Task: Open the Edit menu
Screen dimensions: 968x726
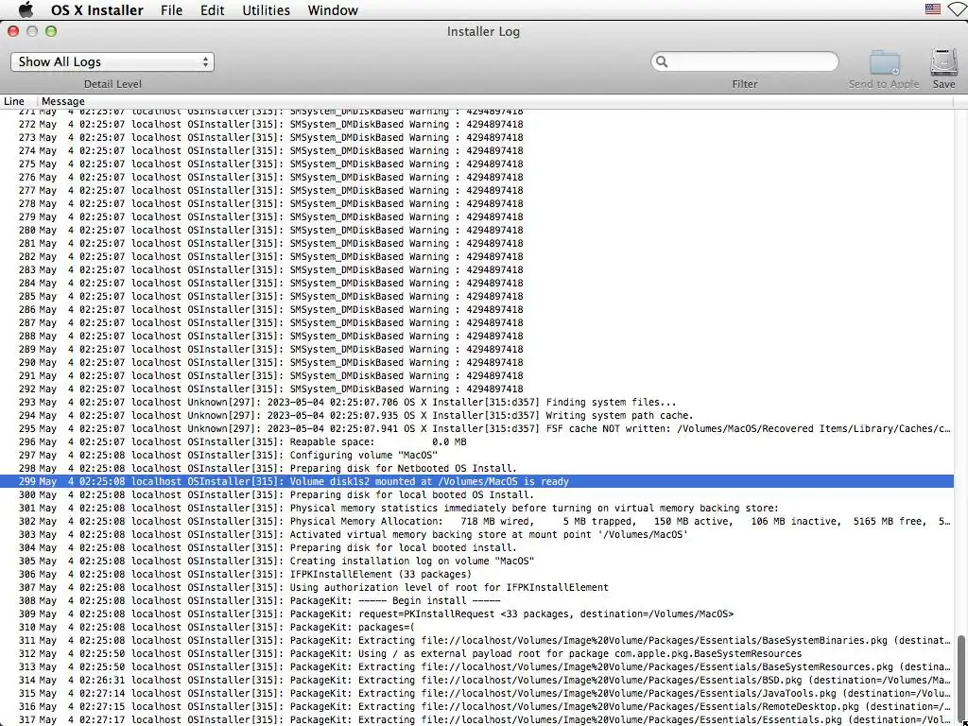Action: 212,9
